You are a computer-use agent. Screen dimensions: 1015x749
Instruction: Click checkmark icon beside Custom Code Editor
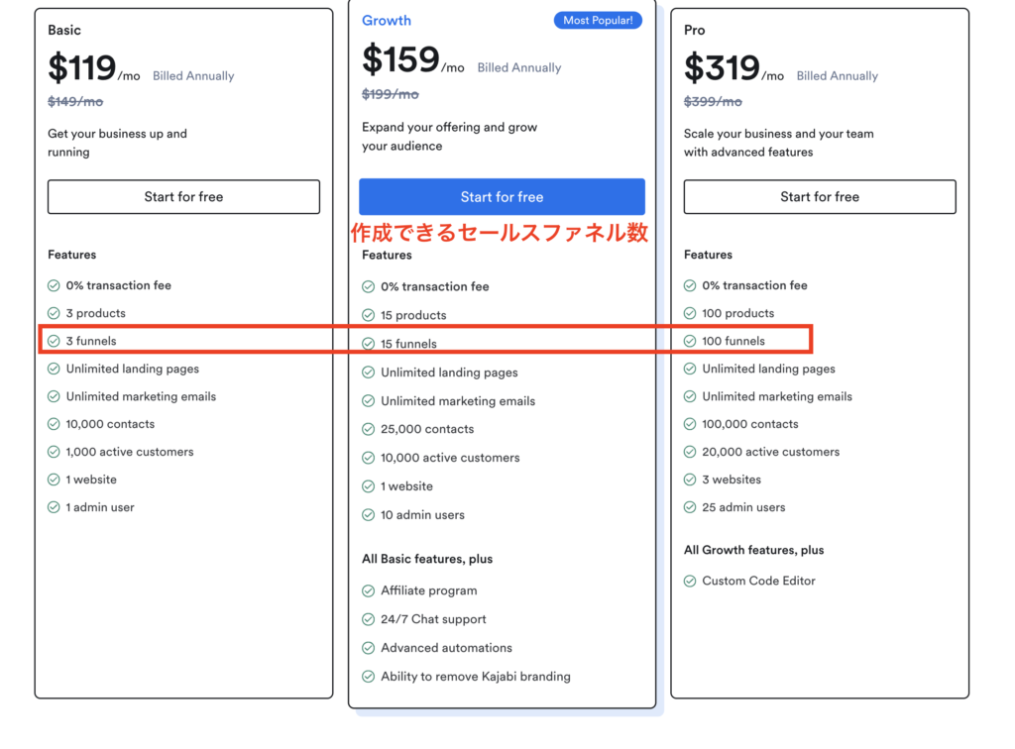(690, 581)
